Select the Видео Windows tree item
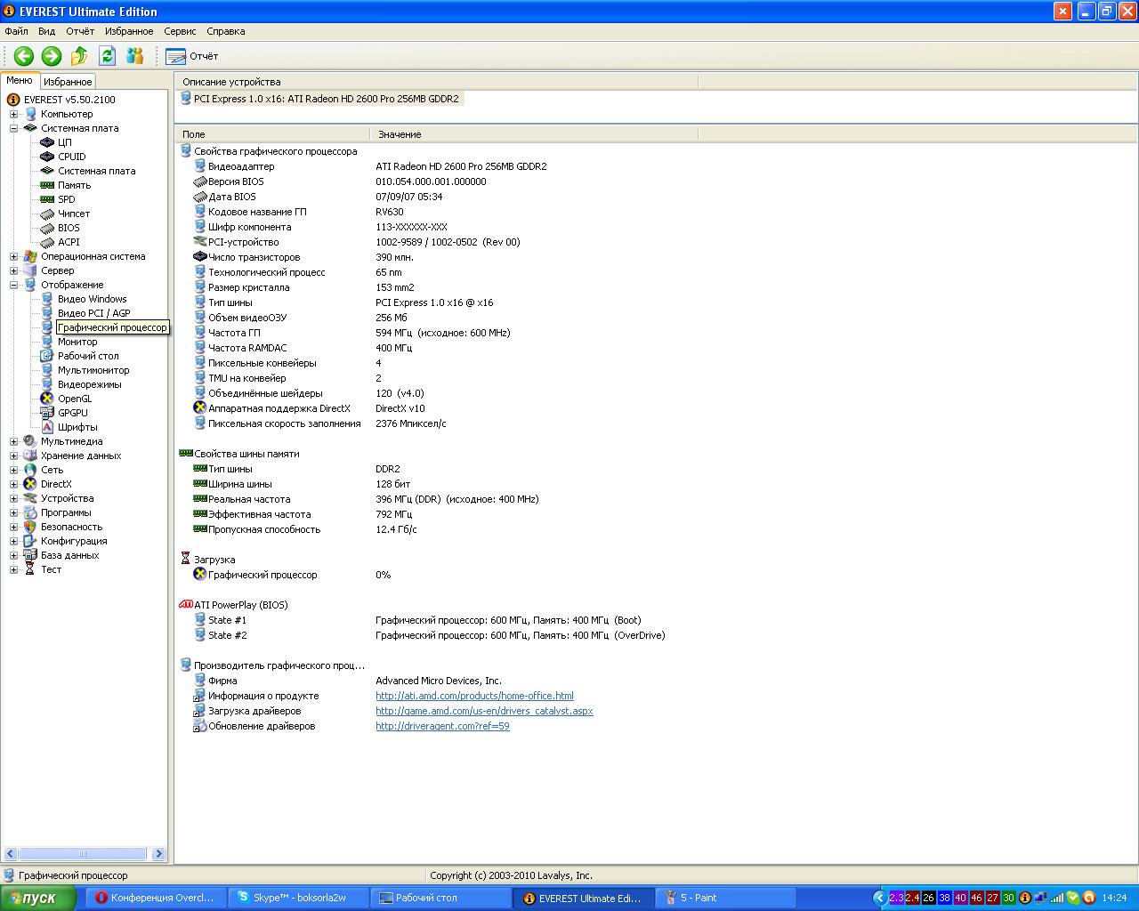Screen dimensions: 1139x911 tap(92, 299)
